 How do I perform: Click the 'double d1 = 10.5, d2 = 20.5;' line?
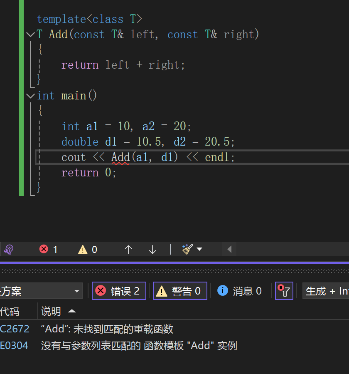coord(148,142)
